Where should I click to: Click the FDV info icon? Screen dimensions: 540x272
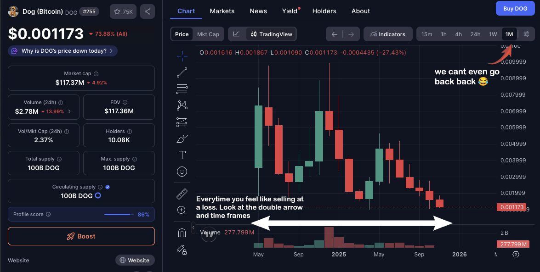[125, 102]
